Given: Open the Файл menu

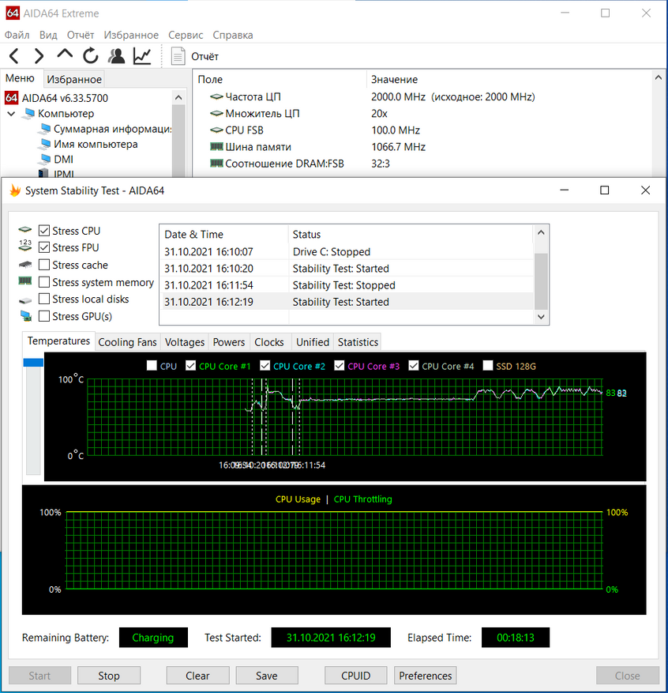Looking at the screenshot, I should click(17, 35).
